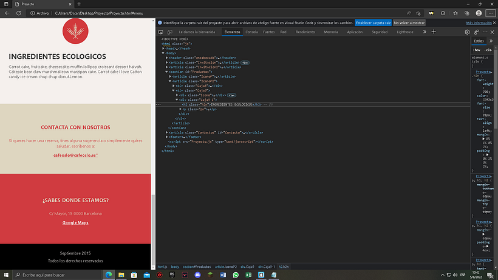This screenshot has width=498, height=280.
Task: Open Más información link
Action: [x=479, y=23]
